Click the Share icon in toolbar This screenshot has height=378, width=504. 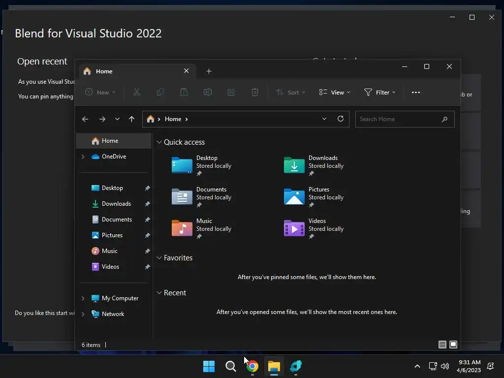pos(231,92)
